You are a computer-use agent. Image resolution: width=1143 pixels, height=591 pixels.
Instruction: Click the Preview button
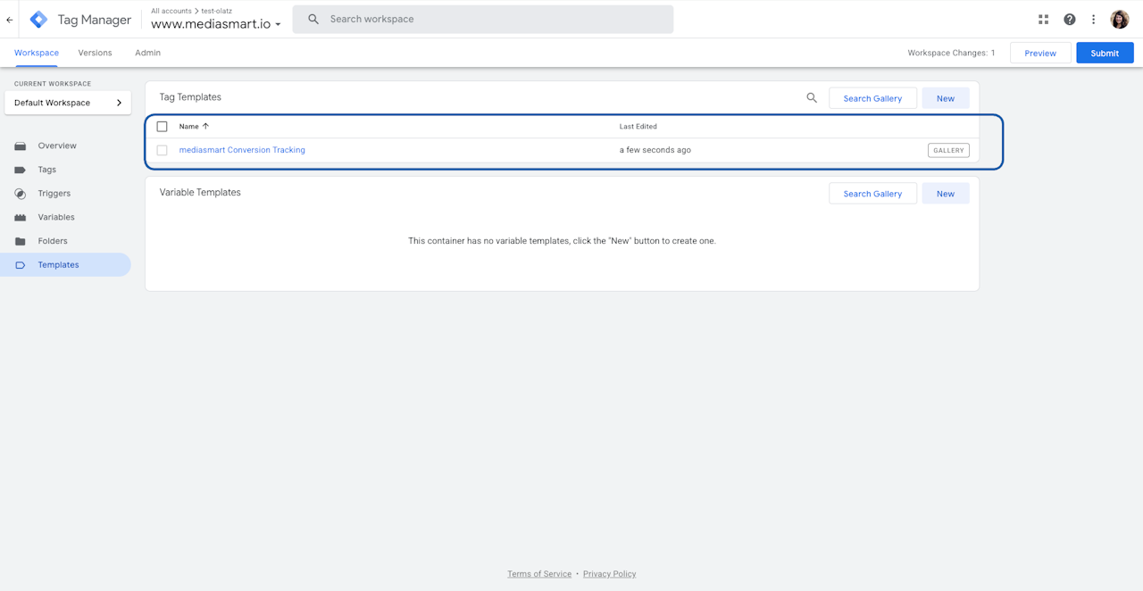(x=1040, y=53)
